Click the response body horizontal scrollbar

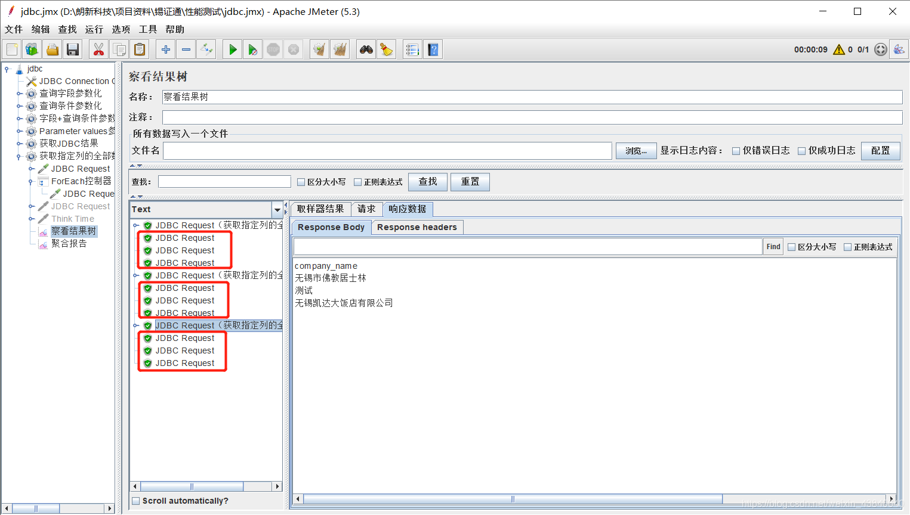click(x=513, y=499)
